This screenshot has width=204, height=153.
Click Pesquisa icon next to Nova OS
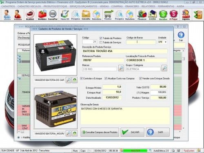pyautogui.click(x=75, y=15)
